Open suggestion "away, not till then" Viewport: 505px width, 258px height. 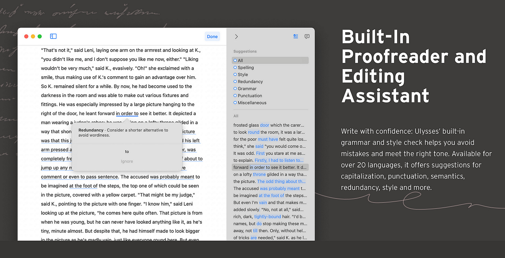click(270, 231)
